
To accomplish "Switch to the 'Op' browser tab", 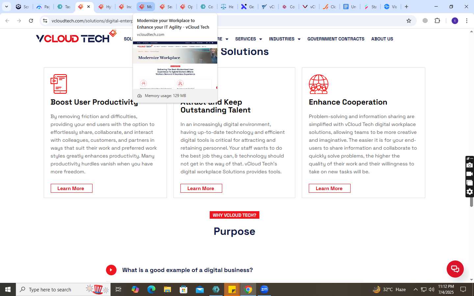I will click(186, 7).
